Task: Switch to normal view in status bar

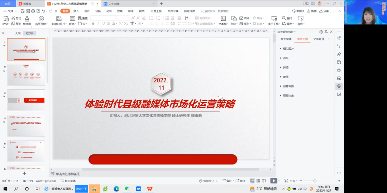Action: [252, 181]
